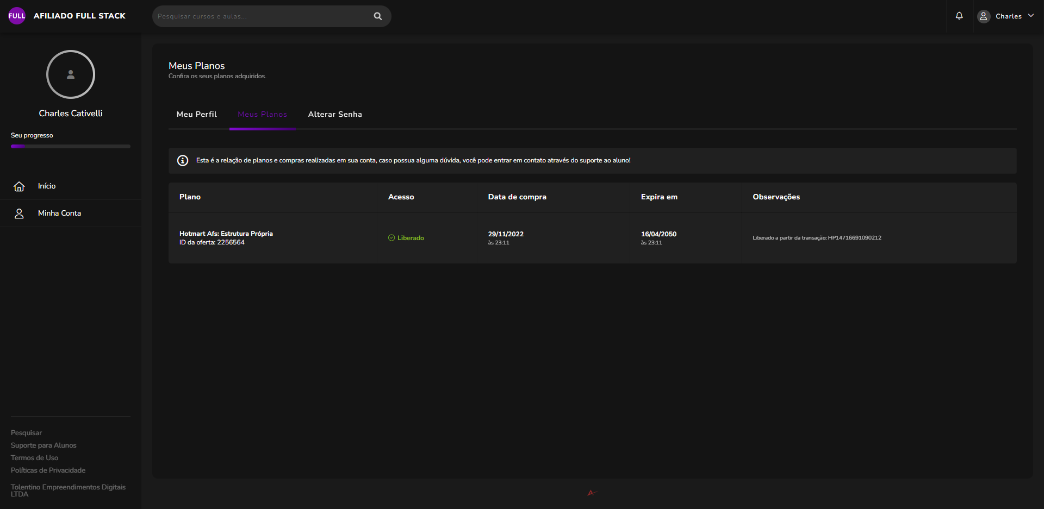The height and width of the screenshot is (509, 1044).
Task: Click the info icon in the notice banner
Action: click(x=183, y=161)
